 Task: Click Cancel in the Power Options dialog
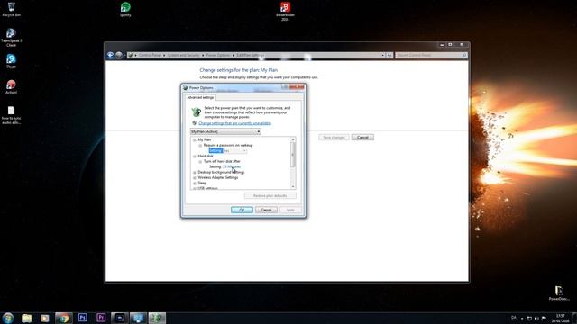click(x=266, y=210)
